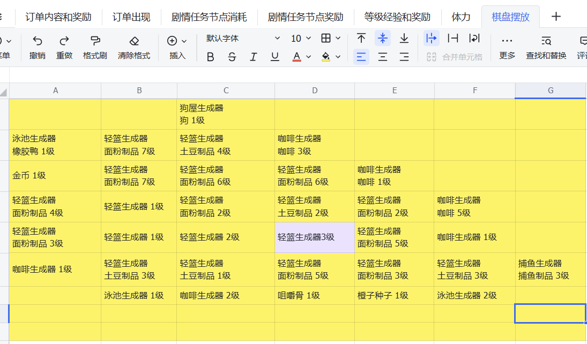Viewport: 587px width, 344px height.
Task: Click the italic I icon
Action: (254, 57)
